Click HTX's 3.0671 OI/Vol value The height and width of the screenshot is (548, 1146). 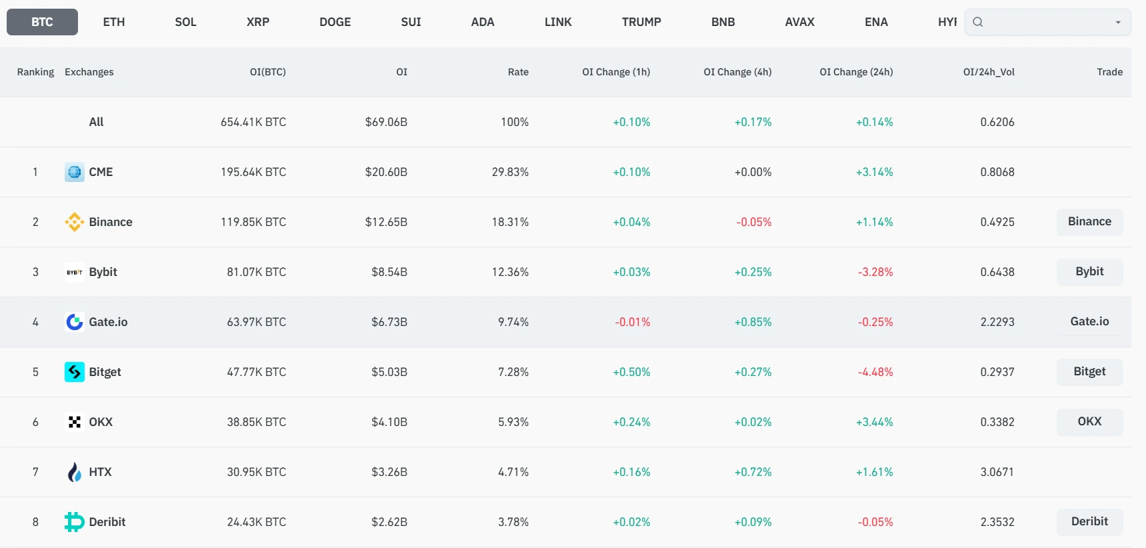pyautogui.click(x=997, y=472)
